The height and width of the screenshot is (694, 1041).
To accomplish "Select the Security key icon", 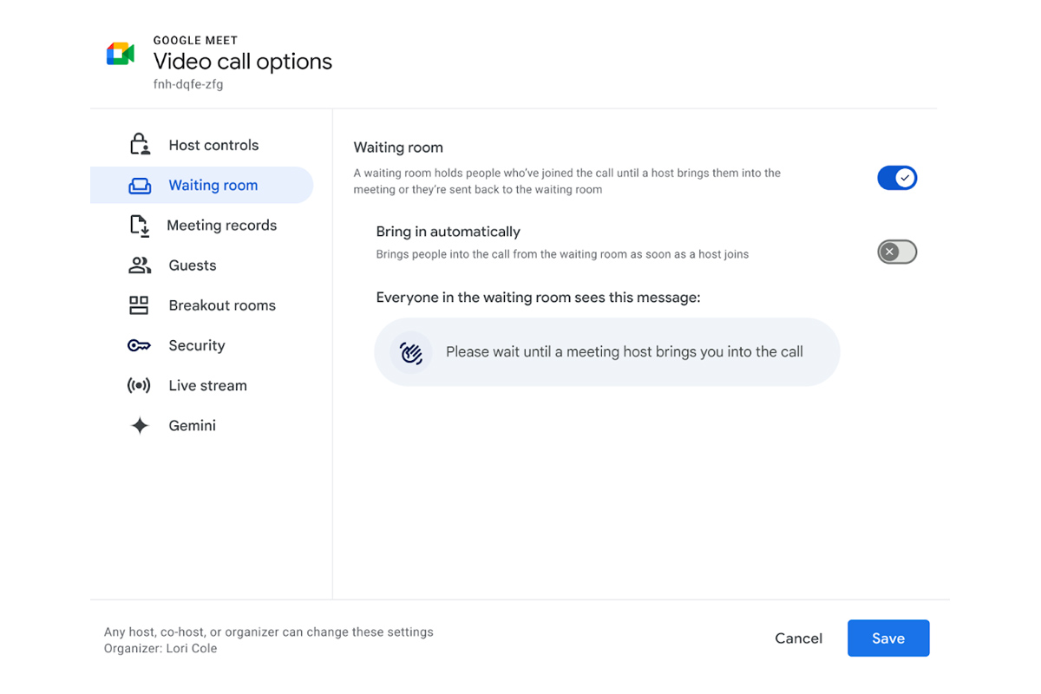I will 139,345.
